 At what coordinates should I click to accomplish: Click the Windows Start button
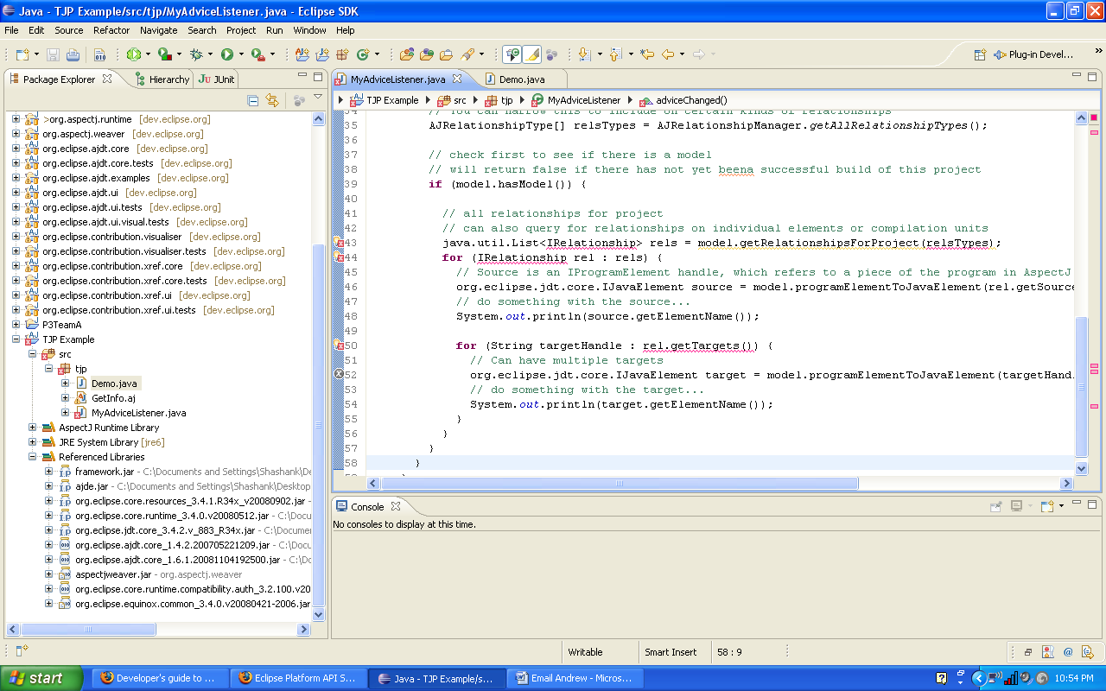41,678
